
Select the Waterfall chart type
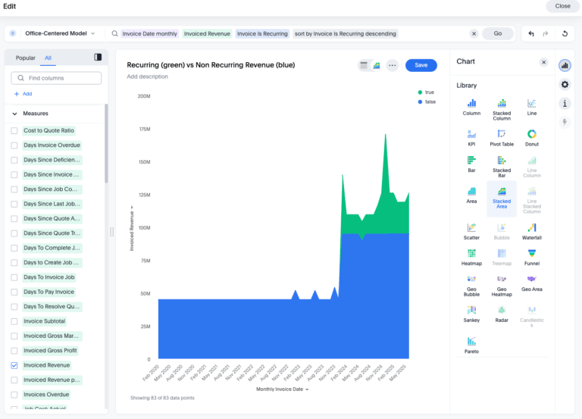[531, 230]
